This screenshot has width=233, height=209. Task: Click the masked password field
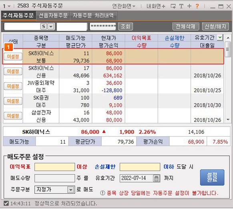pyautogui.click(x=103, y=26)
